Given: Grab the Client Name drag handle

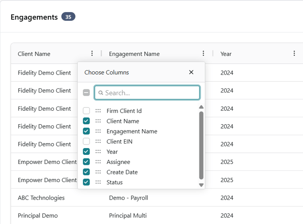Looking at the screenshot, I should [98, 121].
